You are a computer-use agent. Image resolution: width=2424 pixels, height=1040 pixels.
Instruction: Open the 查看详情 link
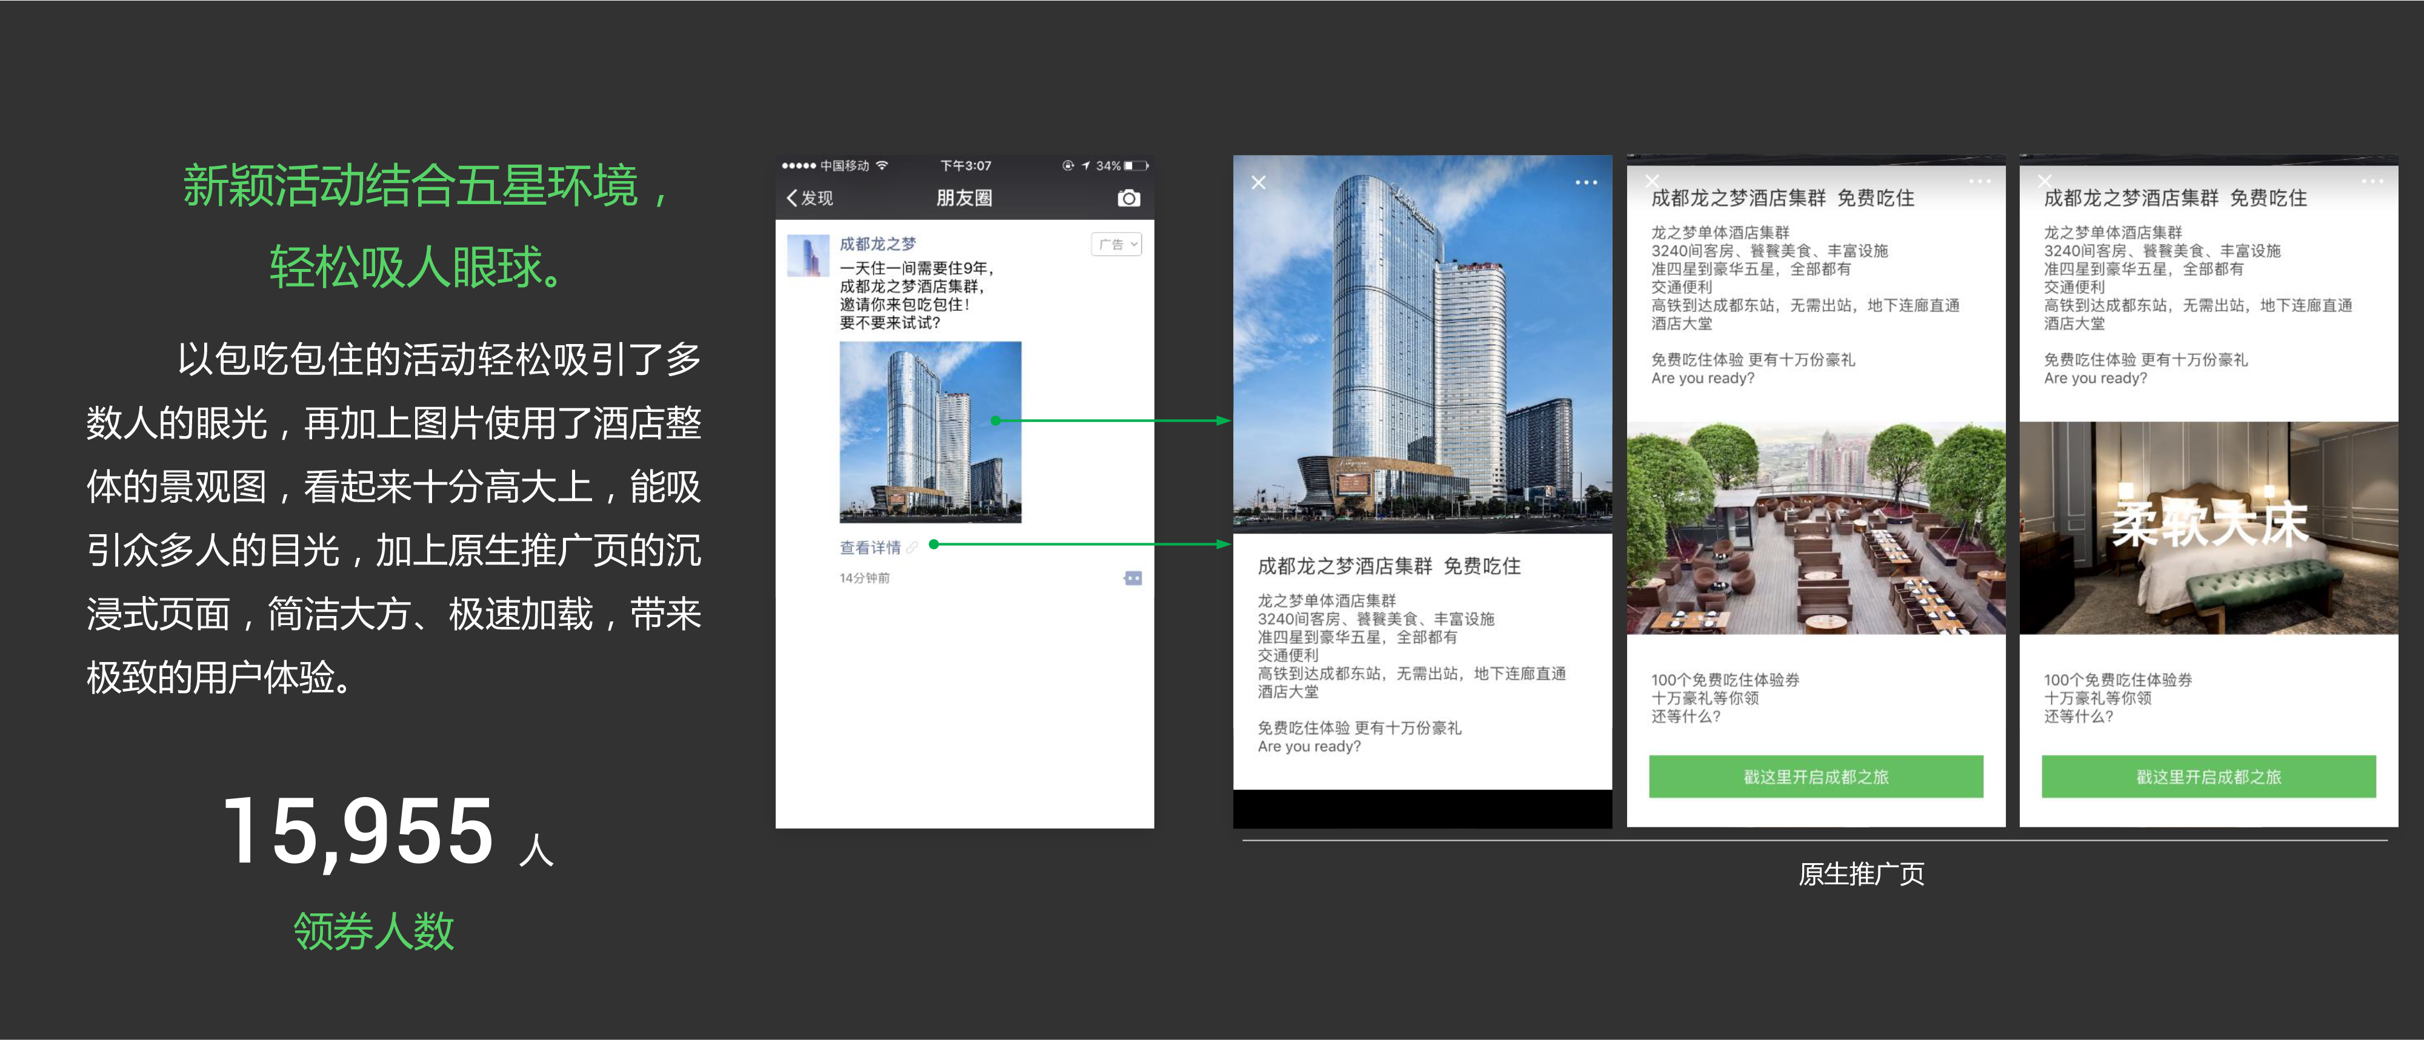[x=870, y=548]
